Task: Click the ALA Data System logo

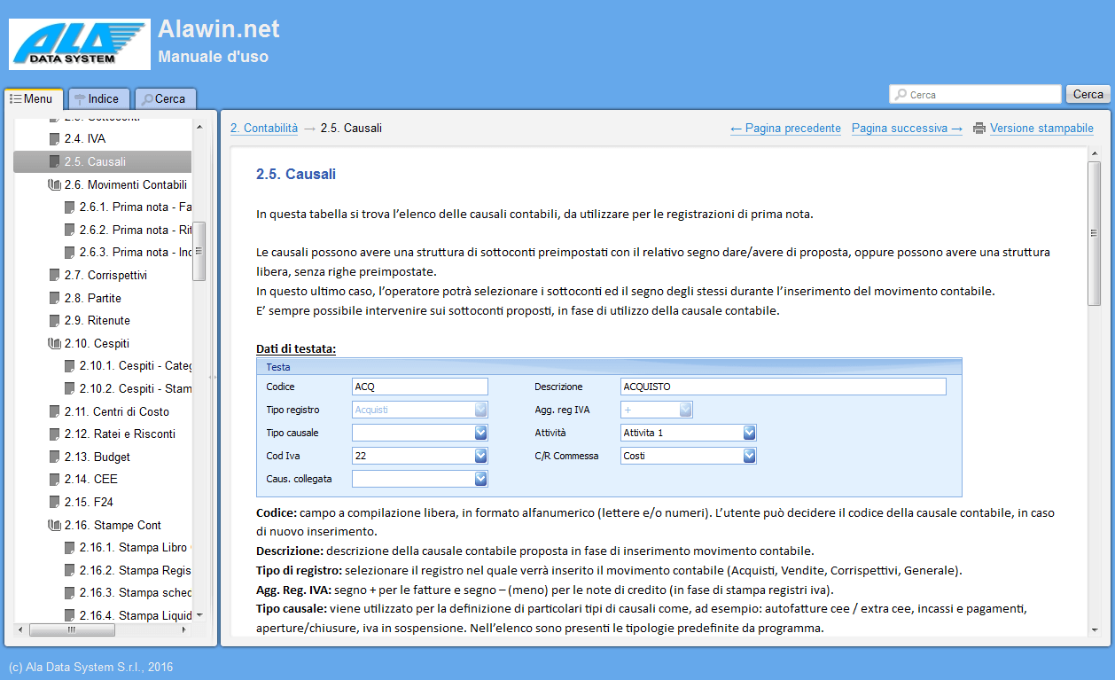Action: 80,43
